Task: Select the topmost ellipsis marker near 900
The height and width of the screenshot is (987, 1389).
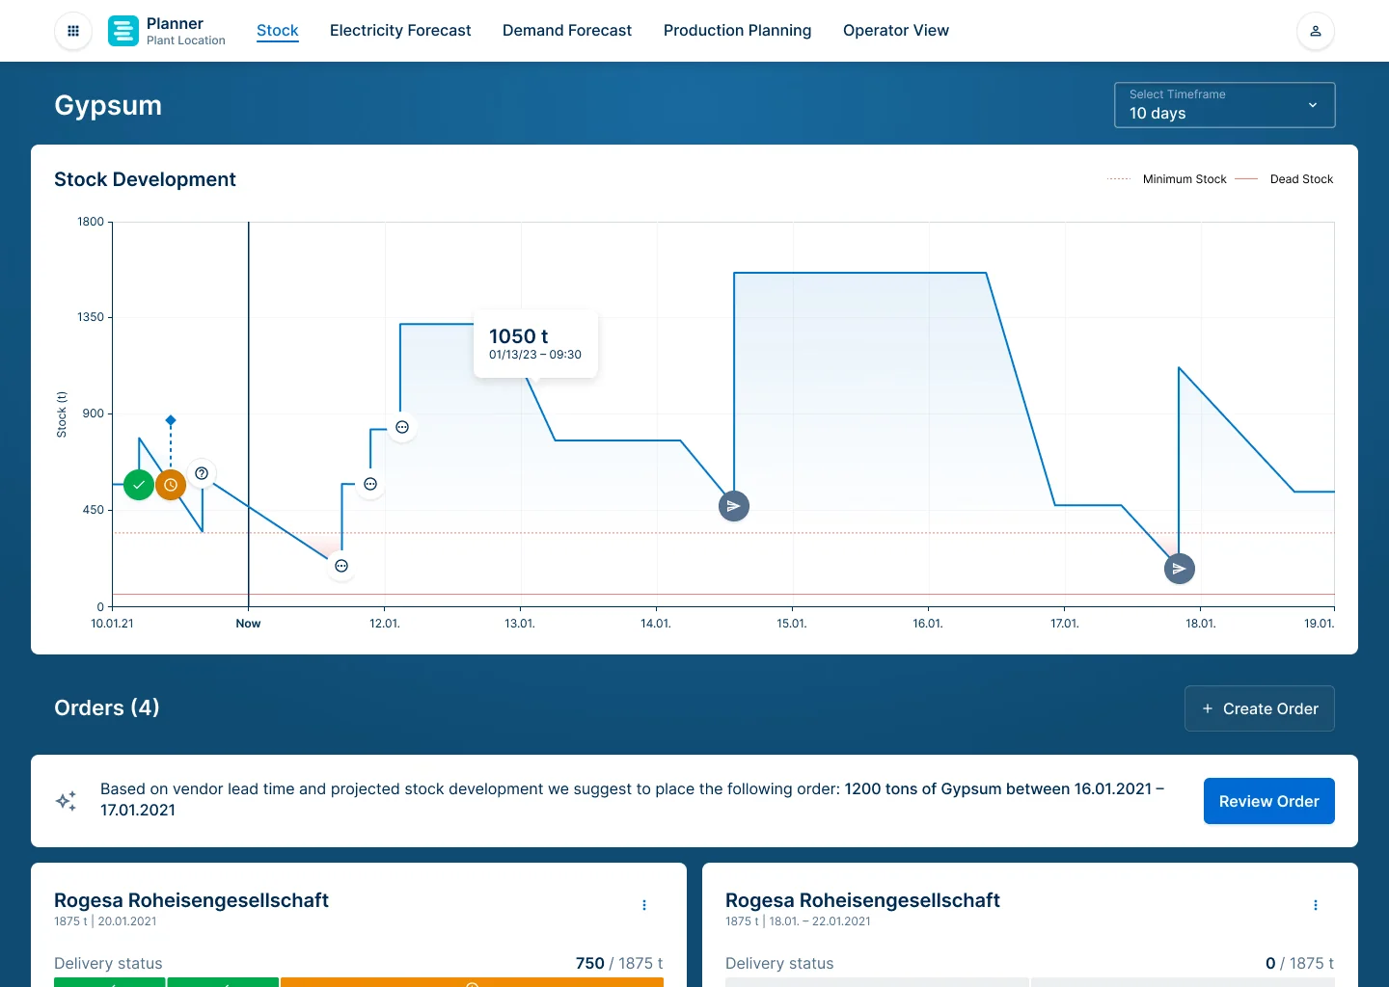Action: 402,427
